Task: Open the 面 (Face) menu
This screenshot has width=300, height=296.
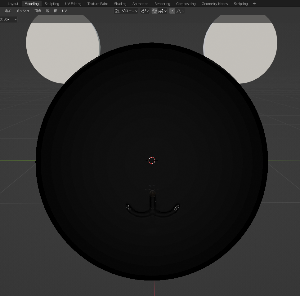Action: (x=56, y=11)
